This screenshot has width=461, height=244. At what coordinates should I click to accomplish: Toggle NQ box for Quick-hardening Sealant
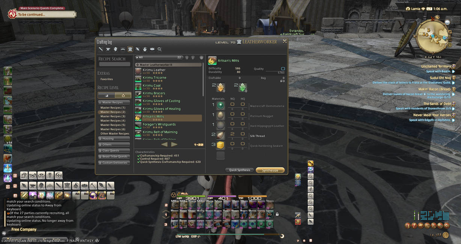pyautogui.click(x=232, y=144)
